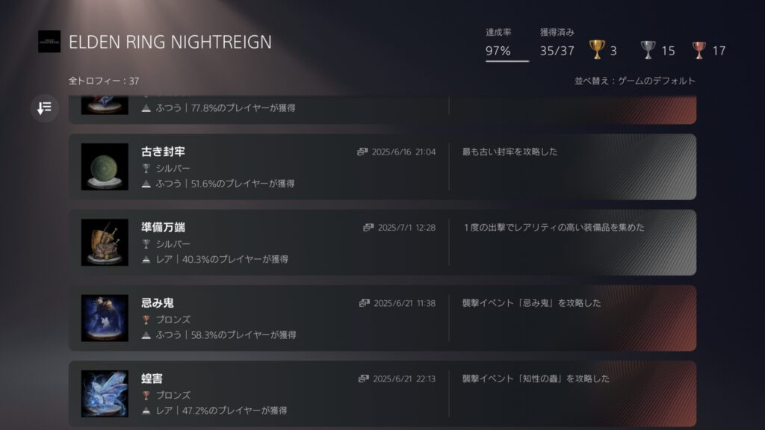Screen dimensions: 765x430
Task: Click the Elden Ring Nightreign game icon
Action: (x=49, y=42)
